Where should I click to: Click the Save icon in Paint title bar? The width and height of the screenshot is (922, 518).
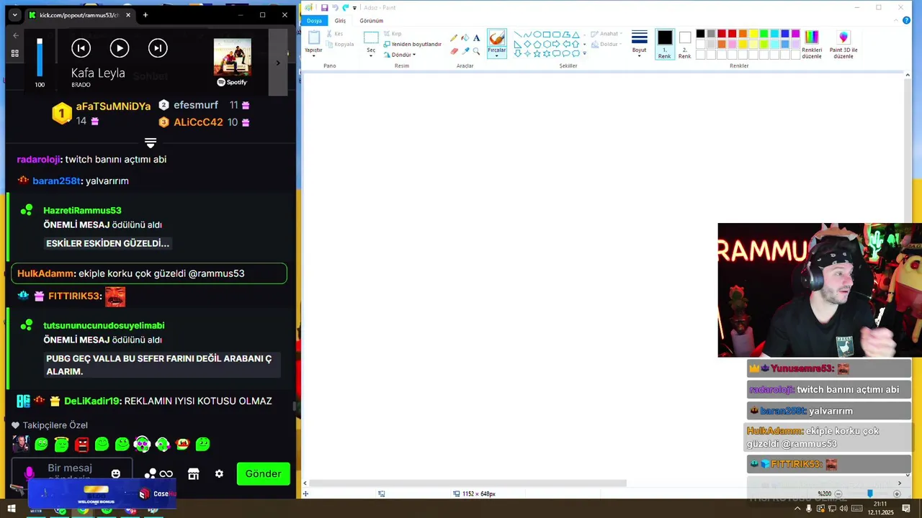click(324, 7)
